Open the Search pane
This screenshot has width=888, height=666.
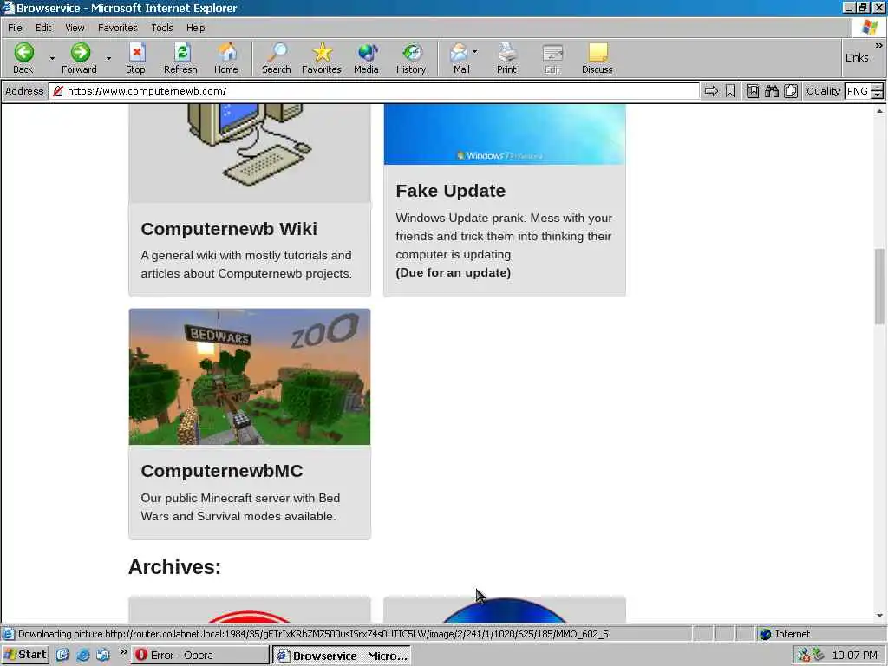click(x=277, y=58)
